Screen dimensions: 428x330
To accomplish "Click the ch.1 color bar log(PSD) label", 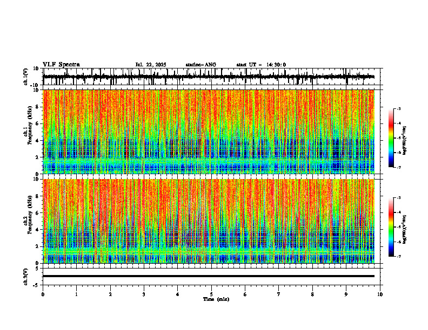I will [405, 141].
